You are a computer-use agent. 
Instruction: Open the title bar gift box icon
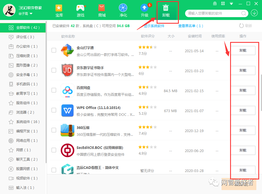pyautogui.click(x=215, y=3)
